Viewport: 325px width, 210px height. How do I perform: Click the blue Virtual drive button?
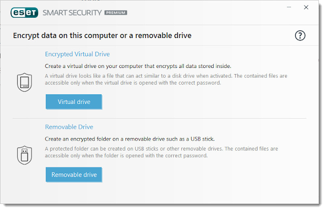pos(74,101)
